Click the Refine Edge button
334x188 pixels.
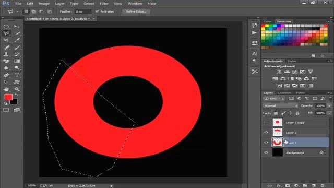pyautogui.click(x=136, y=11)
